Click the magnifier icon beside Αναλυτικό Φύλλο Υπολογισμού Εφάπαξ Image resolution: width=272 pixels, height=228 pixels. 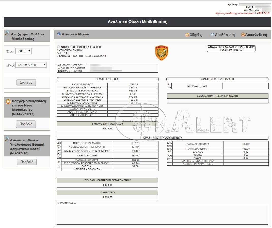(x=7, y=139)
